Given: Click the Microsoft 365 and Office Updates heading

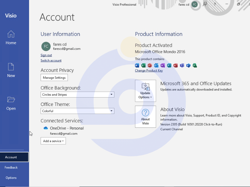Looking at the screenshot, I should point(196,84).
